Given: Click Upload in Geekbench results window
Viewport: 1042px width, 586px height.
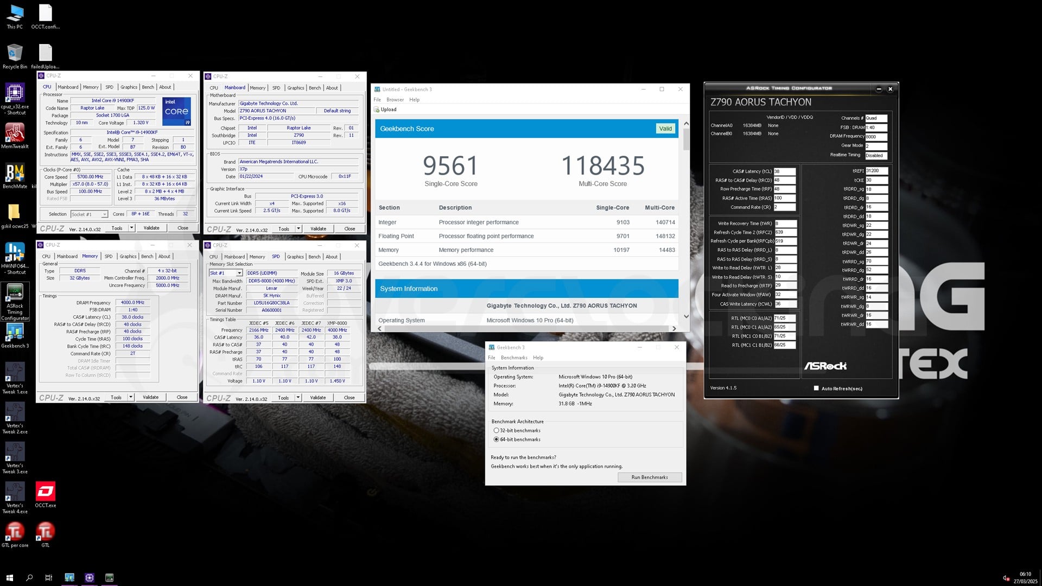Looking at the screenshot, I should [385, 110].
